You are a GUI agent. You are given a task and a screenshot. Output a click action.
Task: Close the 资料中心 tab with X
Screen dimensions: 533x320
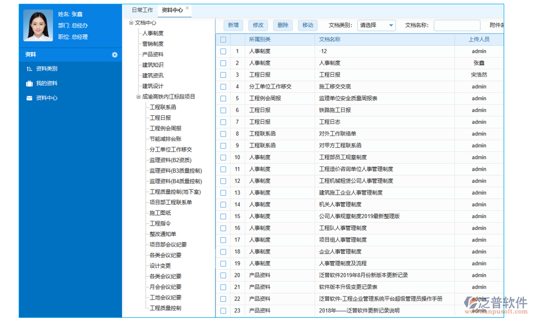[188, 9]
